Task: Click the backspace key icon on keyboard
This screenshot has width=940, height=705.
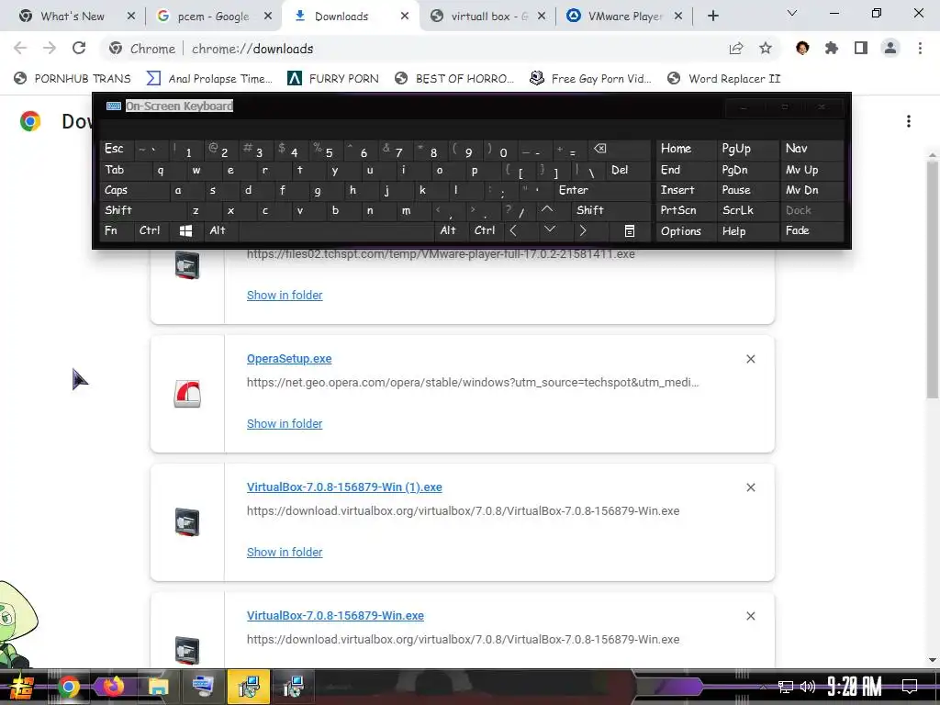Action: (x=619, y=149)
